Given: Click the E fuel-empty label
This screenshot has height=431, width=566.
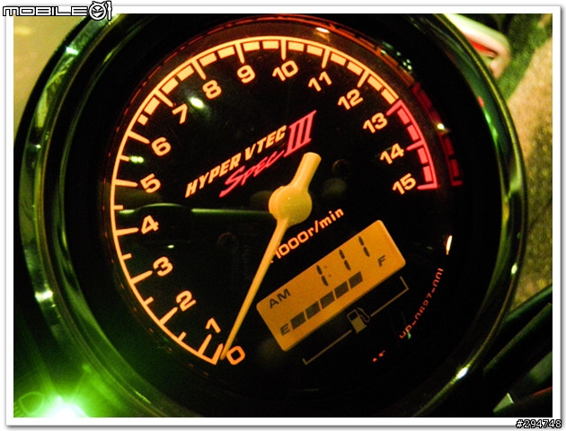Looking at the screenshot, I should (285, 330).
